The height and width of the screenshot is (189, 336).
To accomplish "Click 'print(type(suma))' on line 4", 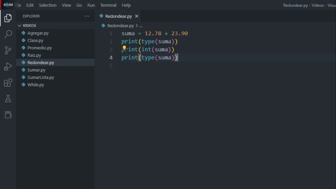I will [150, 58].
